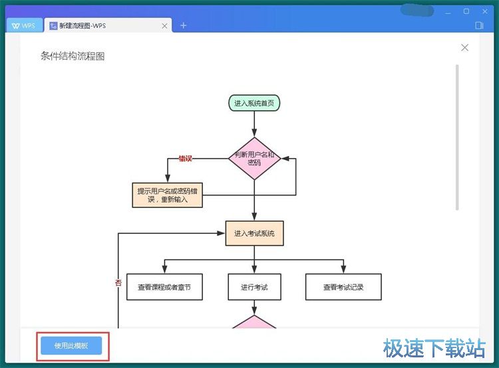
Task: Click the 进入系统首页 start node
Action: 254,103
